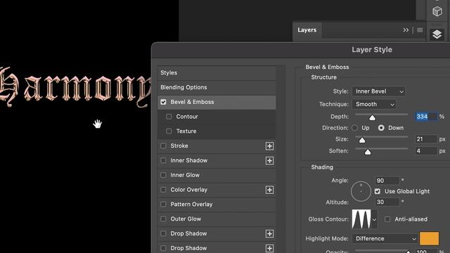Check the Anti-aliased option
Screen dimensions: 450x253
point(387,219)
